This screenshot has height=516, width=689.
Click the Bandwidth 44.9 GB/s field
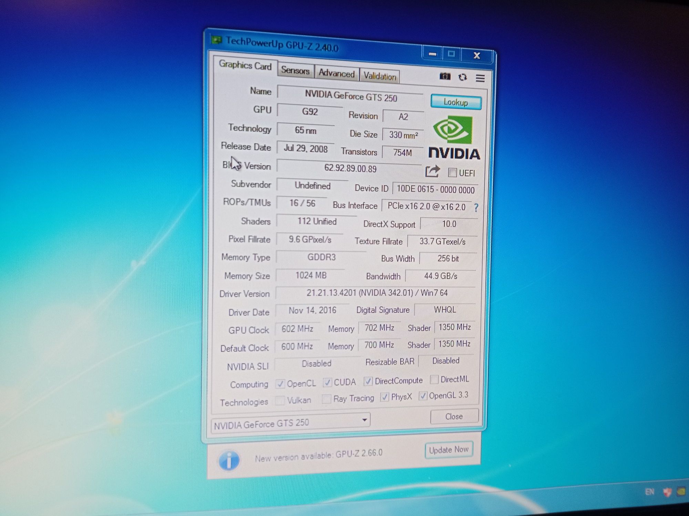pyautogui.click(x=441, y=276)
